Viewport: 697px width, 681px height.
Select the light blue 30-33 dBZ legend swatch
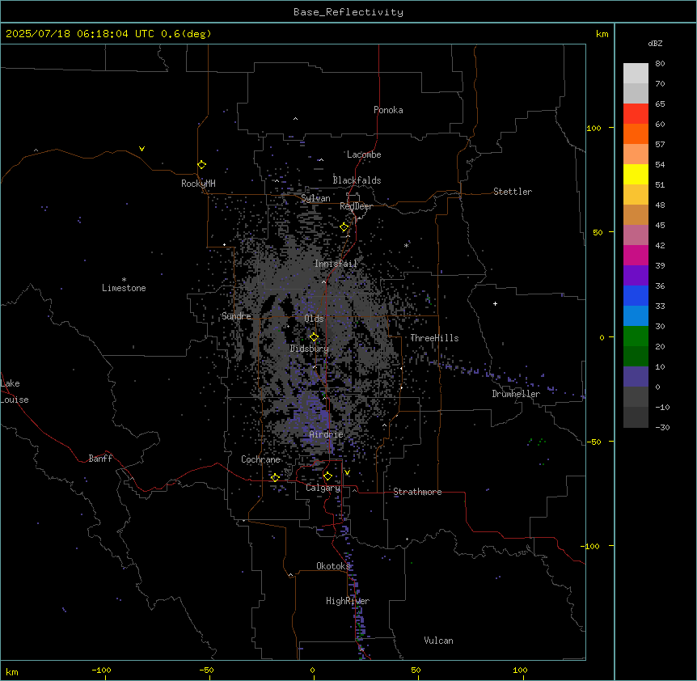tap(636, 316)
